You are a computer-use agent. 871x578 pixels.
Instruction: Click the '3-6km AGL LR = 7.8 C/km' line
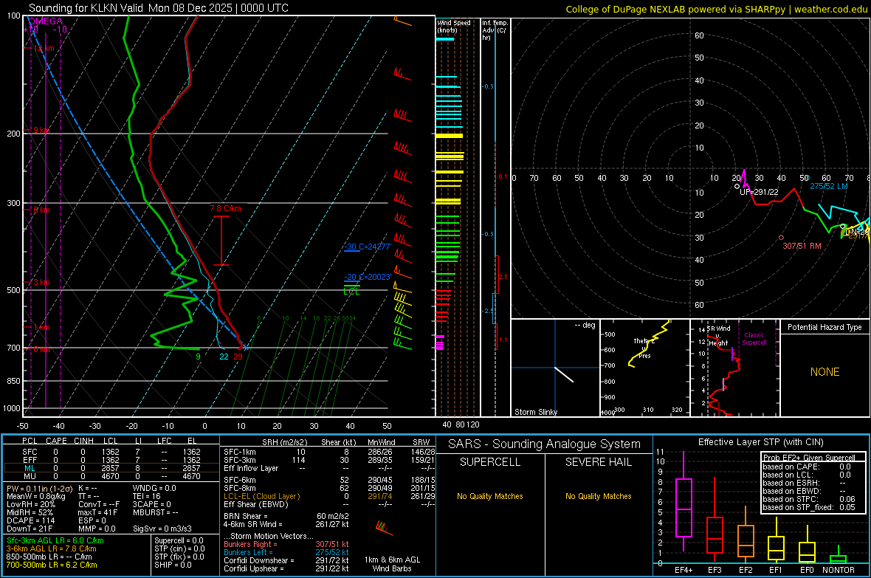51,548
